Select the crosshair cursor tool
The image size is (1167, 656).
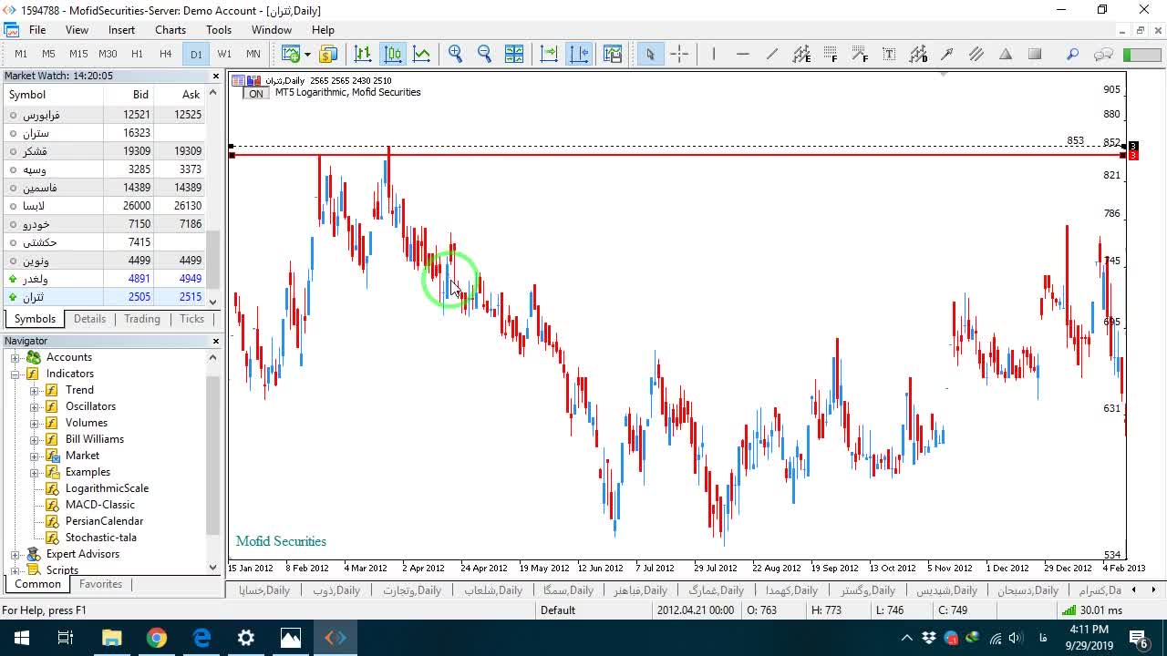679,54
